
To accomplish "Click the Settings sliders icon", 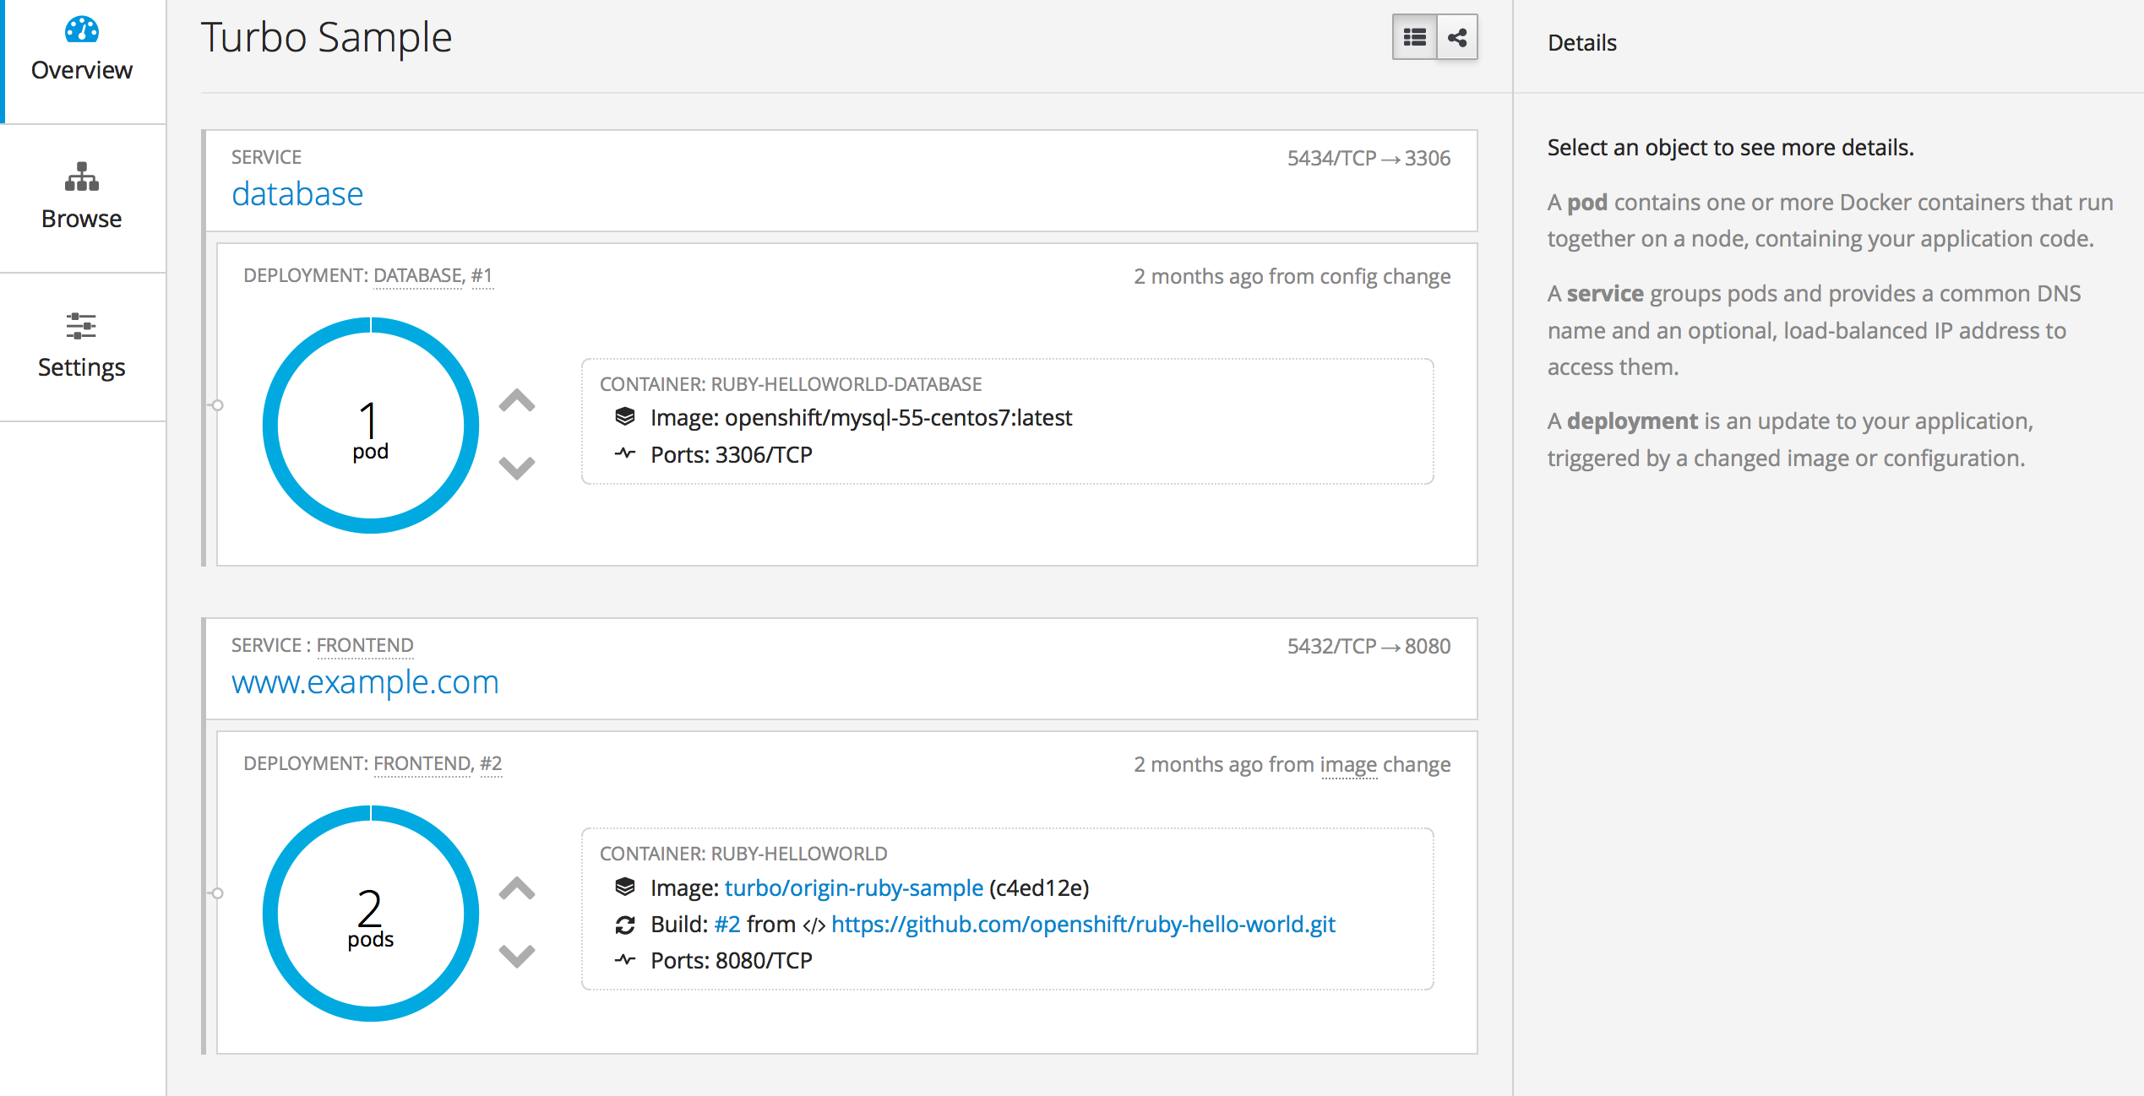I will coord(82,326).
